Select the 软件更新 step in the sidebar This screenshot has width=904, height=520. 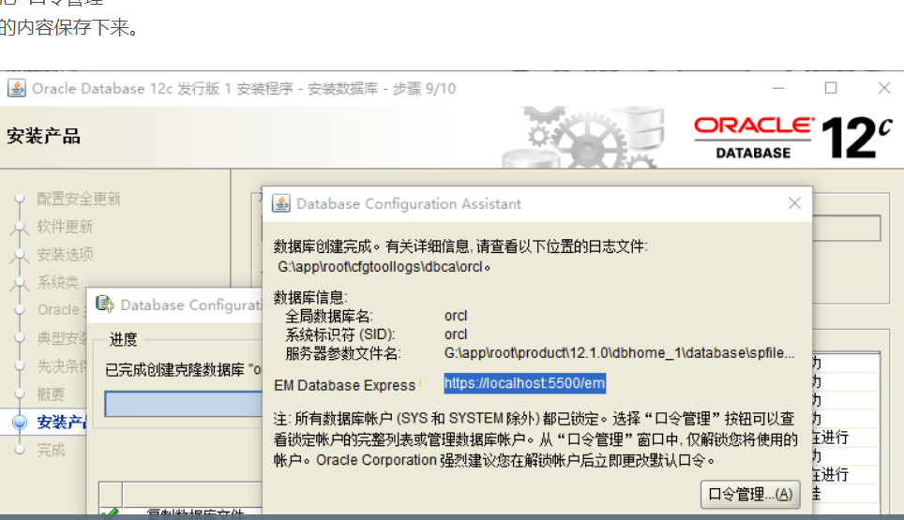(65, 227)
